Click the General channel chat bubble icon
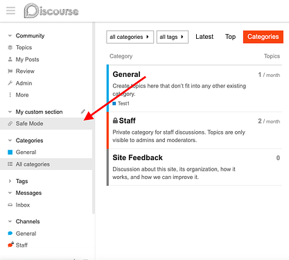 coord(10,233)
